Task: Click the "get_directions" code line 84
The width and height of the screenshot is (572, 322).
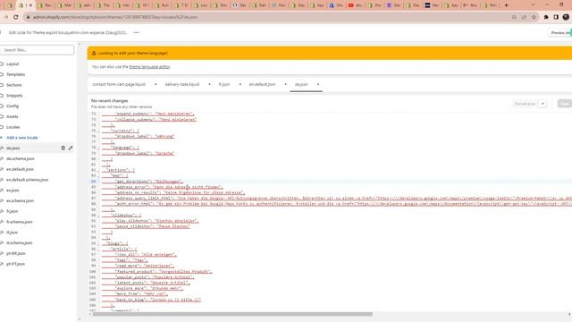Action: pos(149,182)
